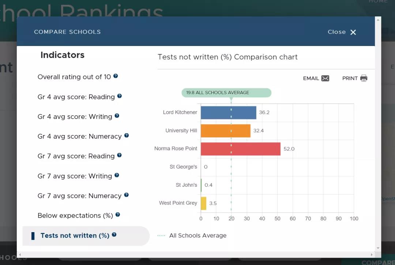Click help icon beside Gr 4 Numeracy
This screenshot has width=395, height=265.
[127, 135]
